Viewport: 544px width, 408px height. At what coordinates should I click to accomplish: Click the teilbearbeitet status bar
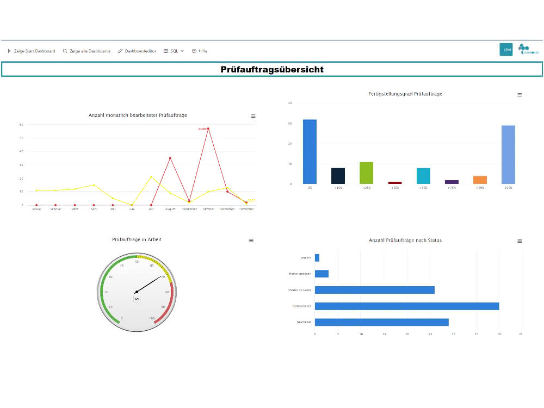[x=407, y=306]
